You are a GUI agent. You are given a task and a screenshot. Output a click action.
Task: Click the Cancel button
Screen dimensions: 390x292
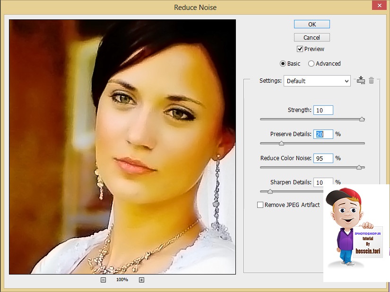[x=312, y=37]
